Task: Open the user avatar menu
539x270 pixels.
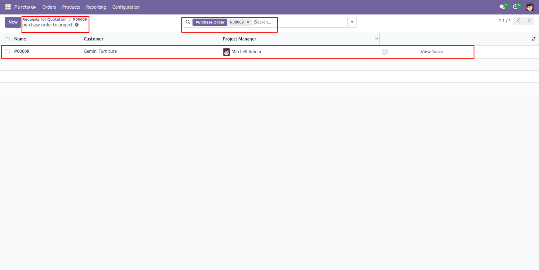Action: 530,7
